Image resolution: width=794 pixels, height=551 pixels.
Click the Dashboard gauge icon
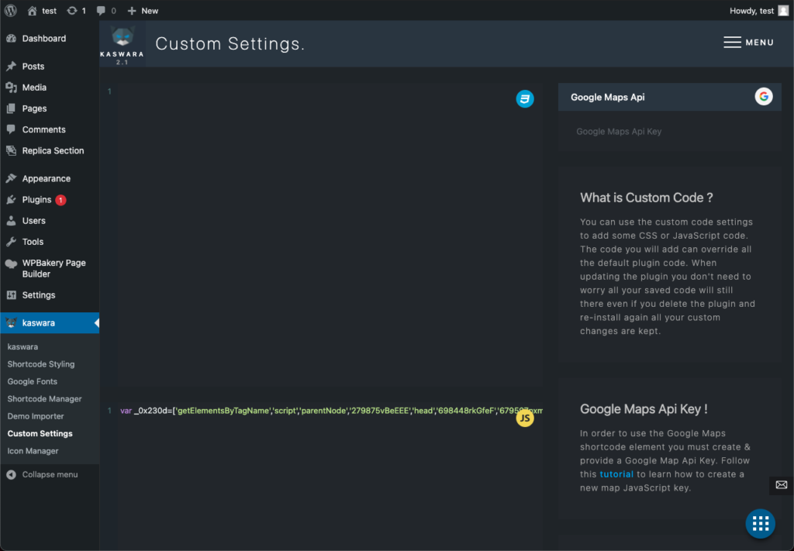pyautogui.click(x=11, y=39)
